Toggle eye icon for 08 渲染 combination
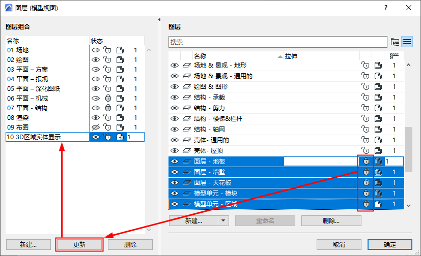 [96, 117]
